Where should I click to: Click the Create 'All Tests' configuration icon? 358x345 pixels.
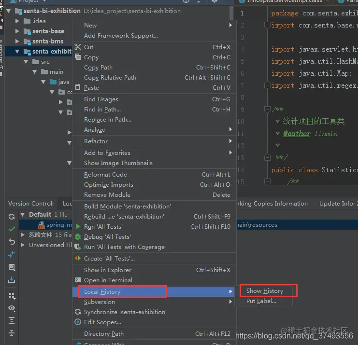click(78, 258)
